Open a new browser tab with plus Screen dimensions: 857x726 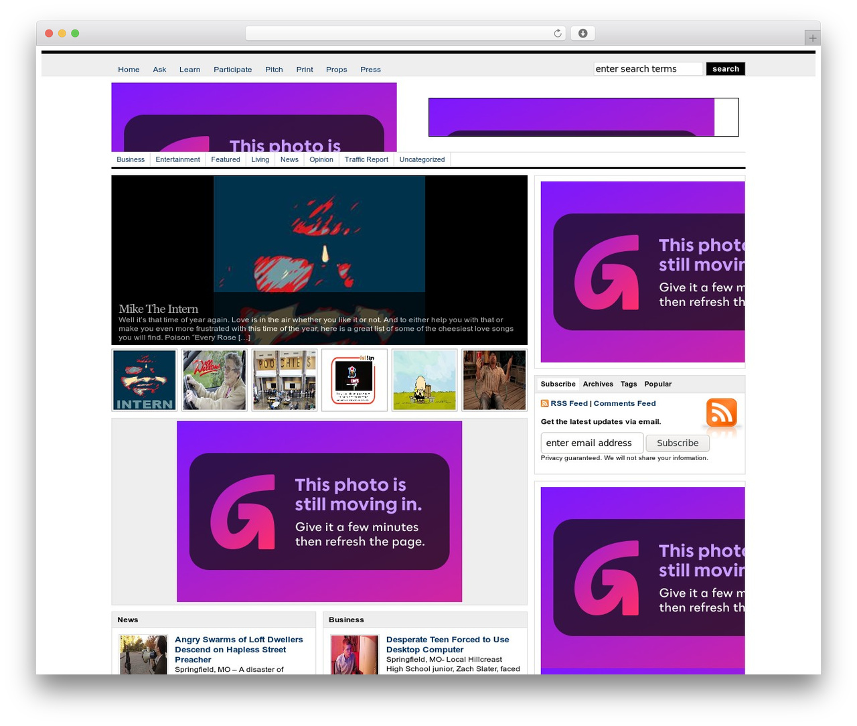(812, 38)
